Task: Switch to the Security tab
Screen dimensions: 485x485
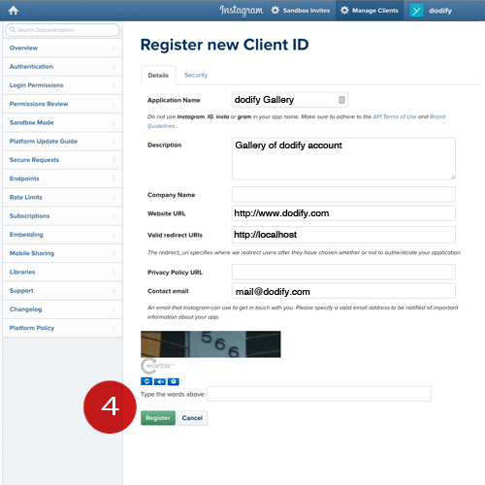Action: point(196,75)
